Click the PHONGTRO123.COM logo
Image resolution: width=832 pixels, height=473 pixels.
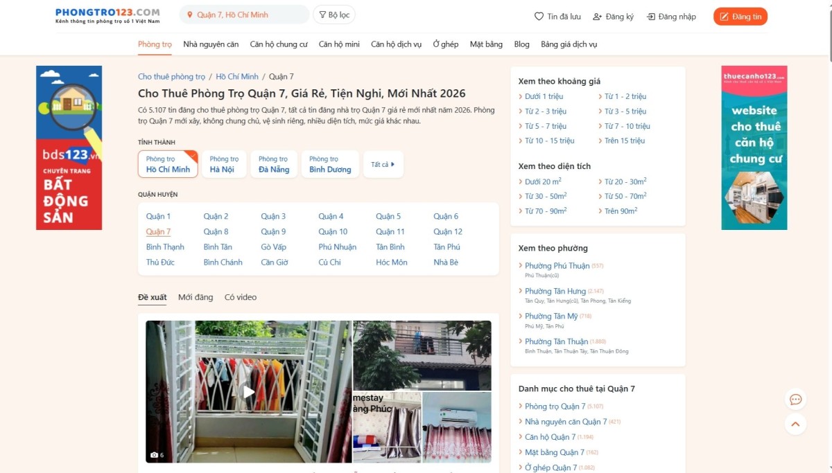point(107,16)
